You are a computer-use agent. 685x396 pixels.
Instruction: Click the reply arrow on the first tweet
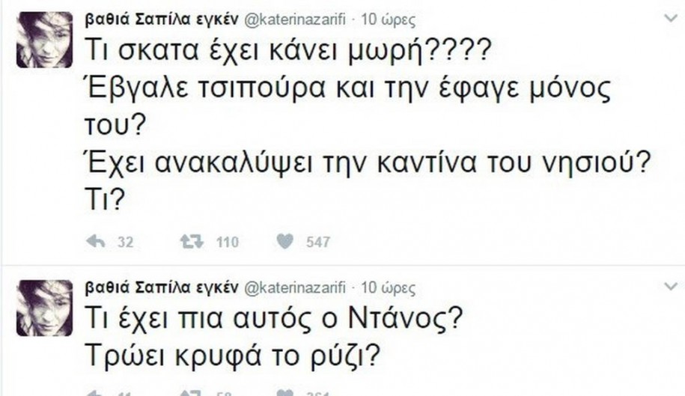point(94,241)
